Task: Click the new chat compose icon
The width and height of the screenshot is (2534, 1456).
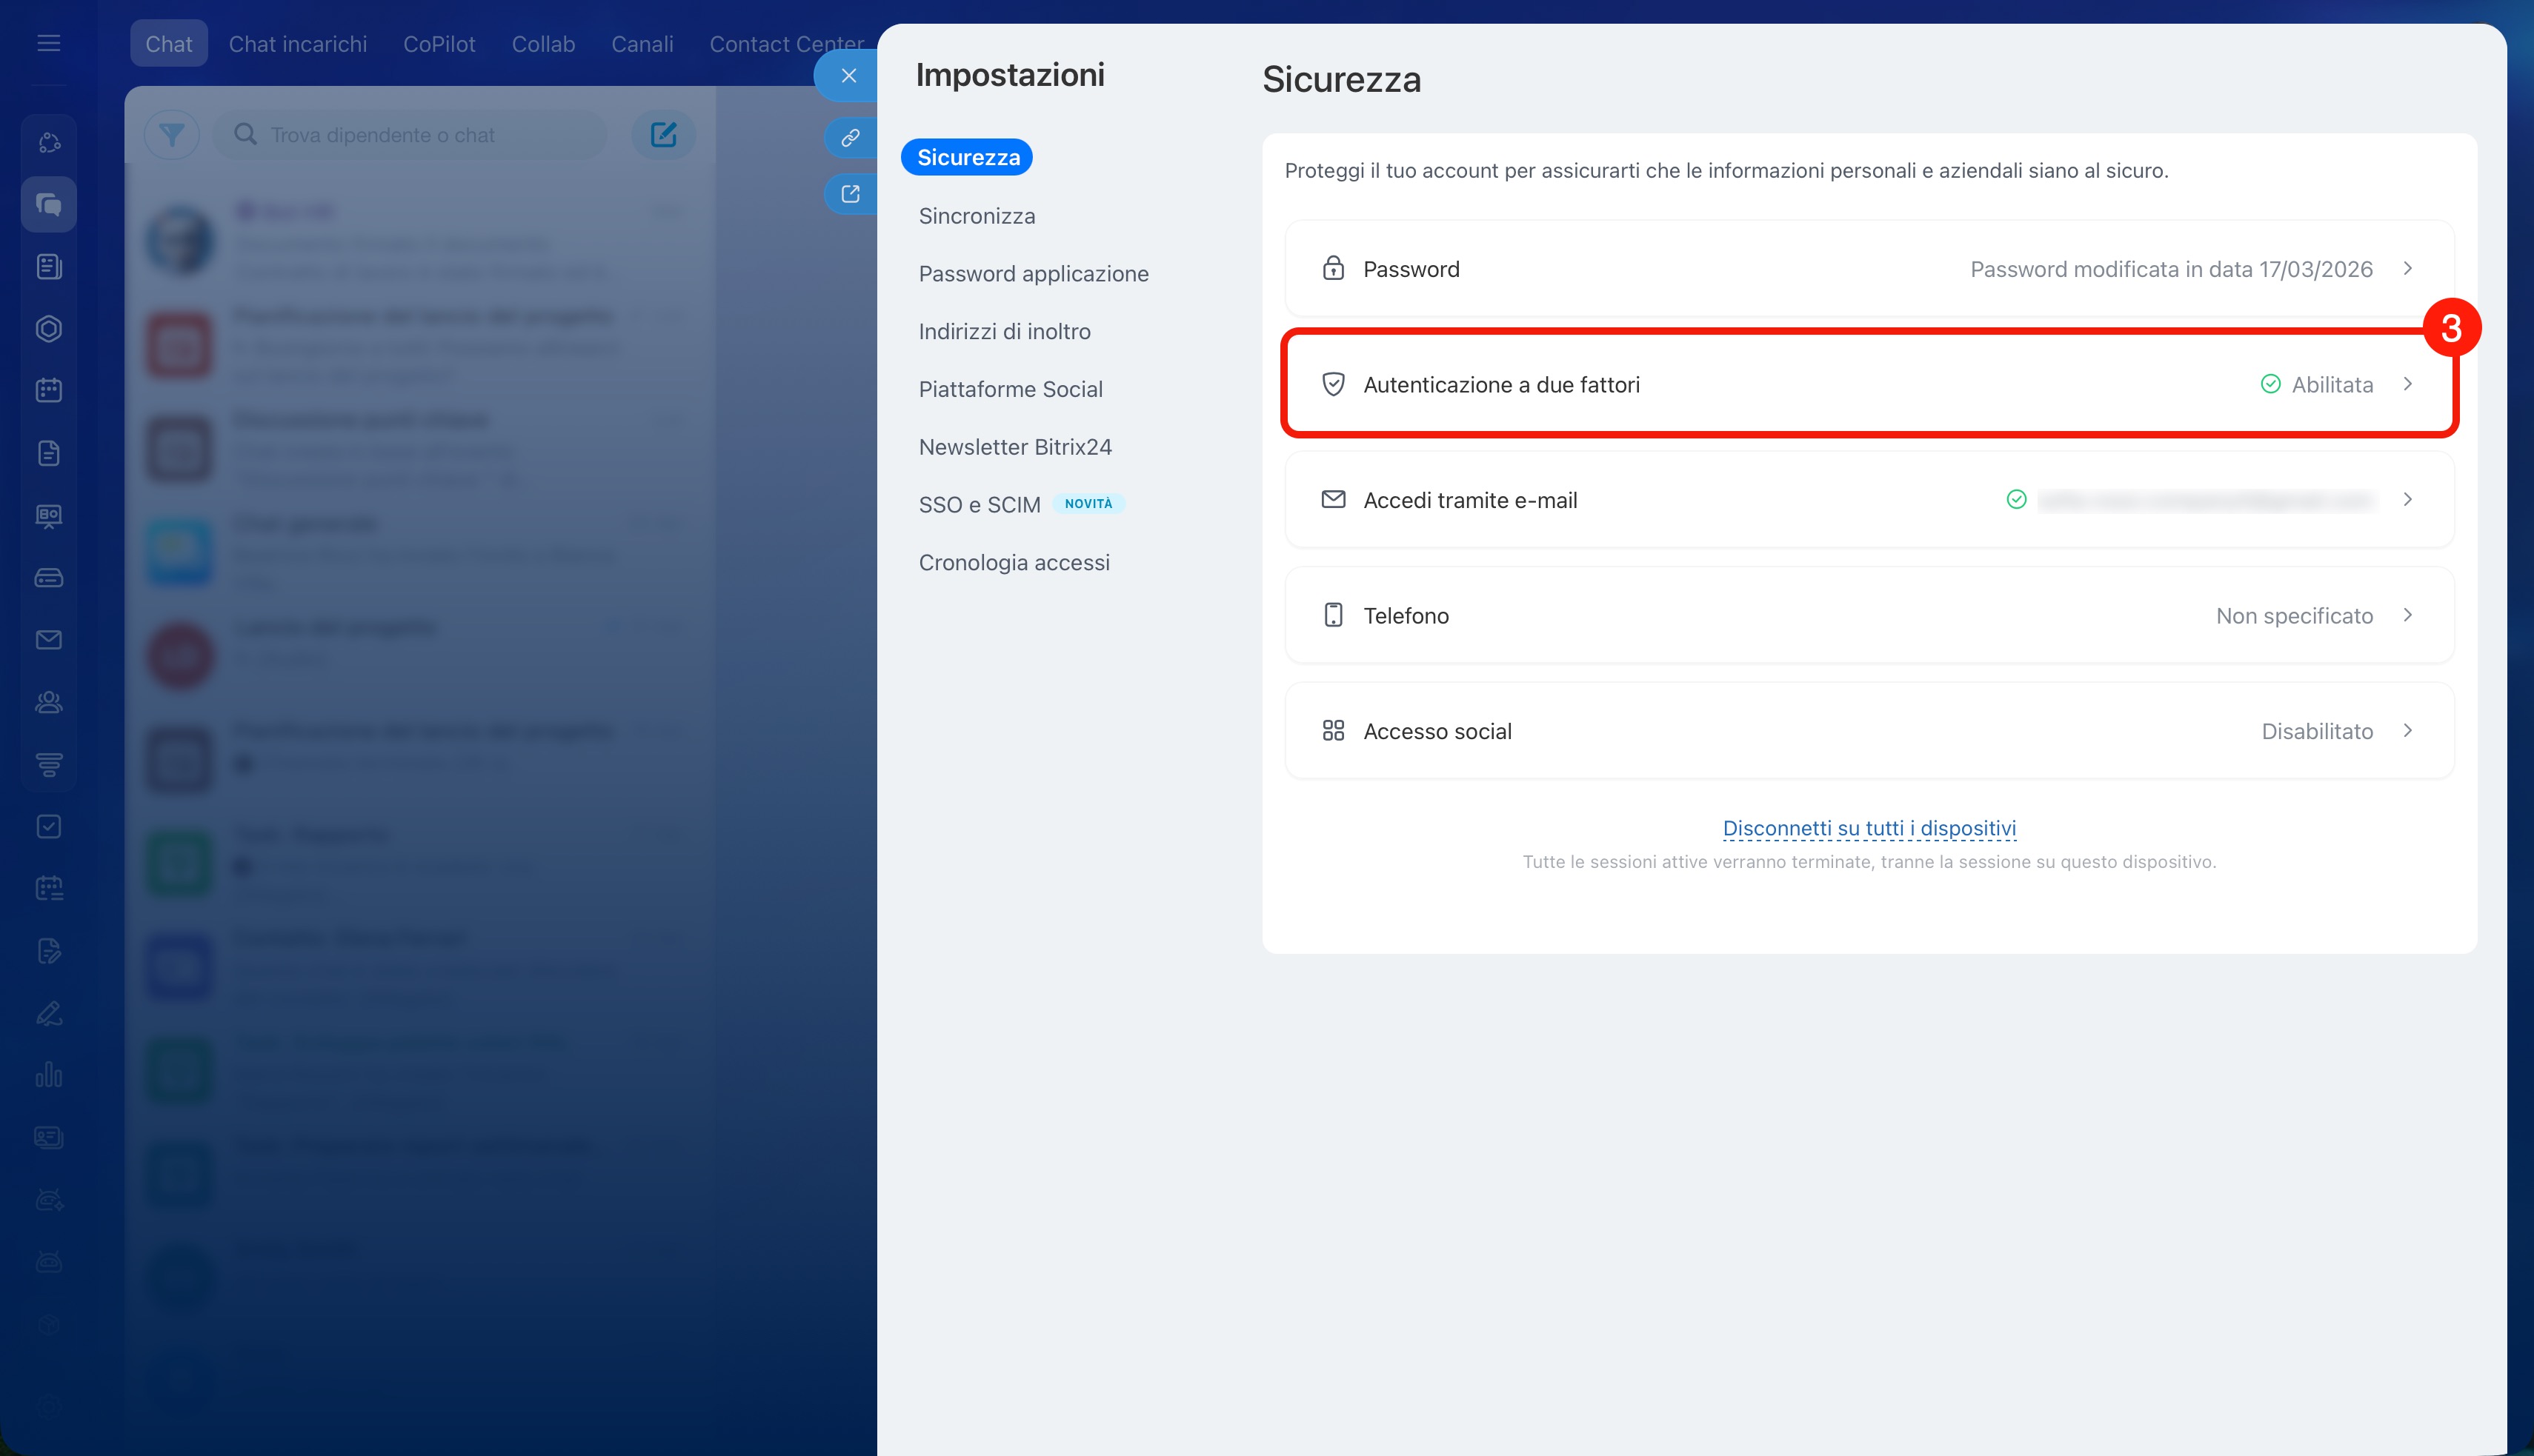Action: pyautogui.click(x=663, y=134)
